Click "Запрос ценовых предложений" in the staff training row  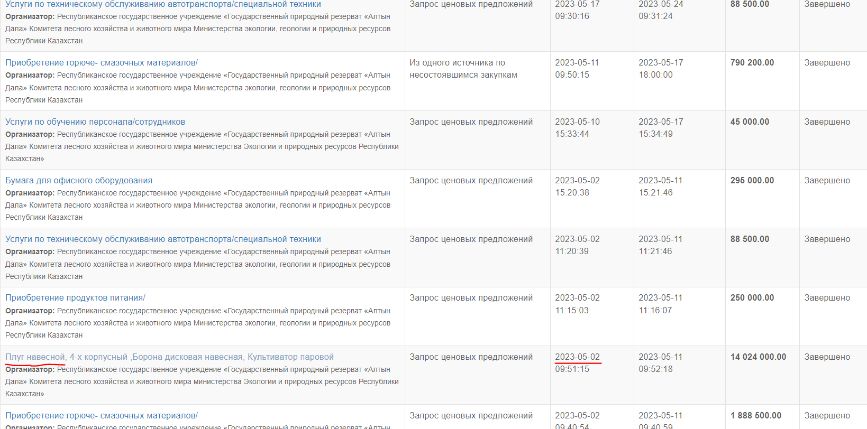[x=471, y=122]
